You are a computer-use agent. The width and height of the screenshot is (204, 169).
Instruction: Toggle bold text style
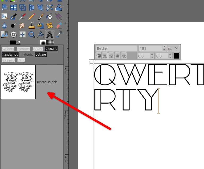pos(105,56)
